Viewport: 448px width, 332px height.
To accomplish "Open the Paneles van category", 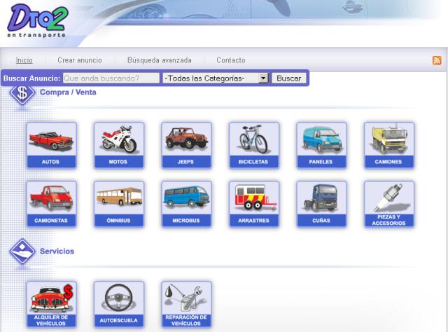I will click(321, 145).
